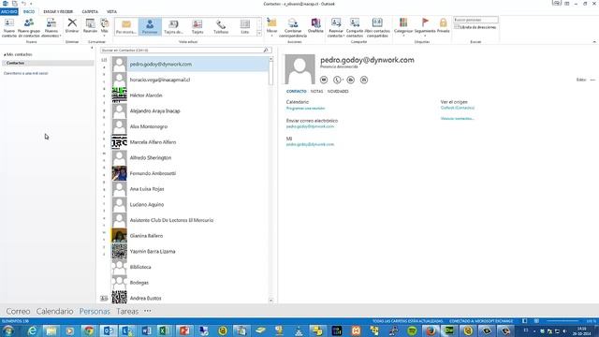The width and height of the screenshot is (599, 337).
Task: Click Compartir contactos
Action: [355, 27]
